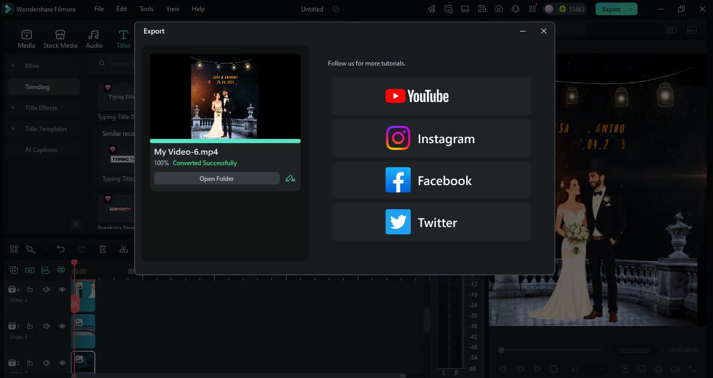Click the delete trash icon
Screen dimensions: 713x378
click(x=103, y=249)
